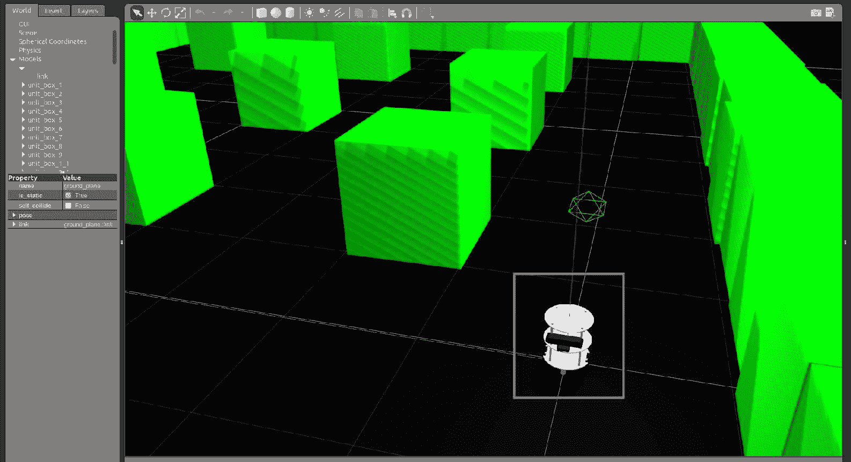This screenshot has width=851, height=462.
Task: Add a point light
Action: (309, 13)
